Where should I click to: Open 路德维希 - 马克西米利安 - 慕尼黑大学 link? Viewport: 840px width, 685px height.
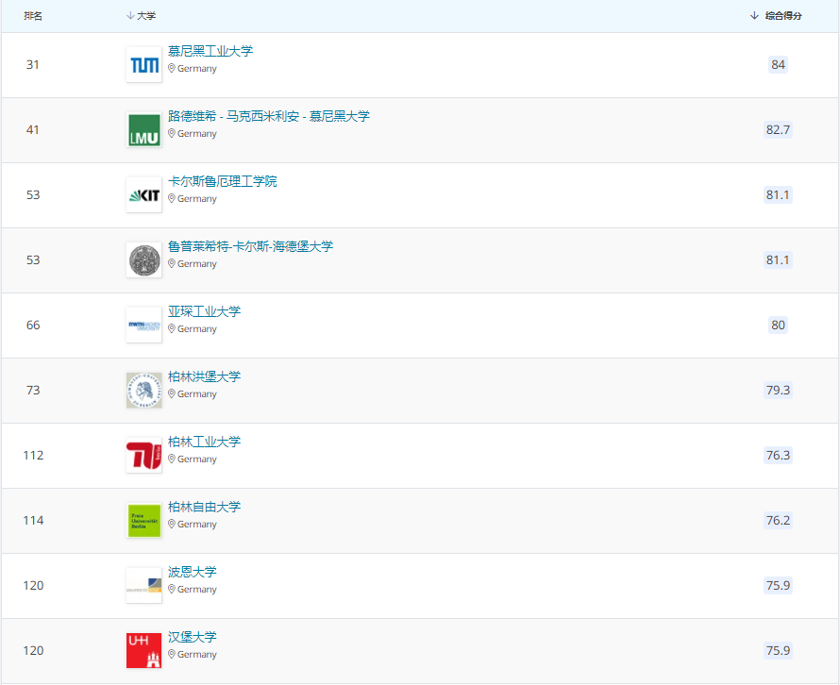(268, 116)
